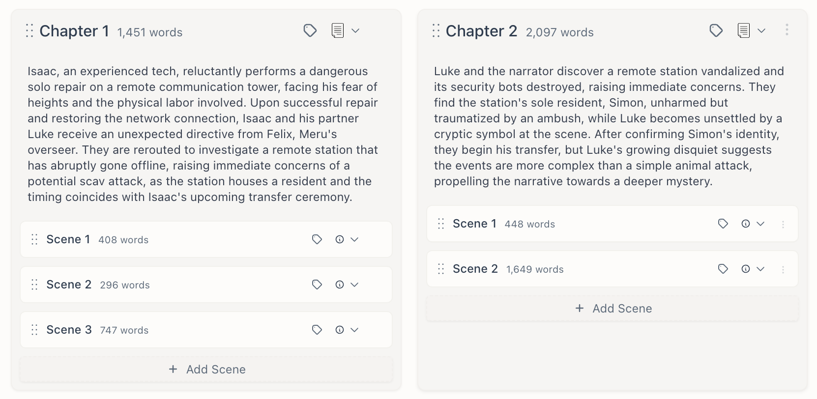
Task: View info for Scene 2 in Chapter 1
Action: point(339,285)
